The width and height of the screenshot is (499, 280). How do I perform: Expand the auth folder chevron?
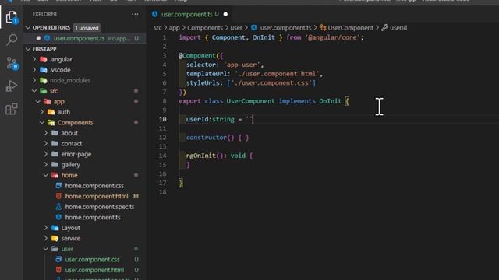[x=42, y=112]
